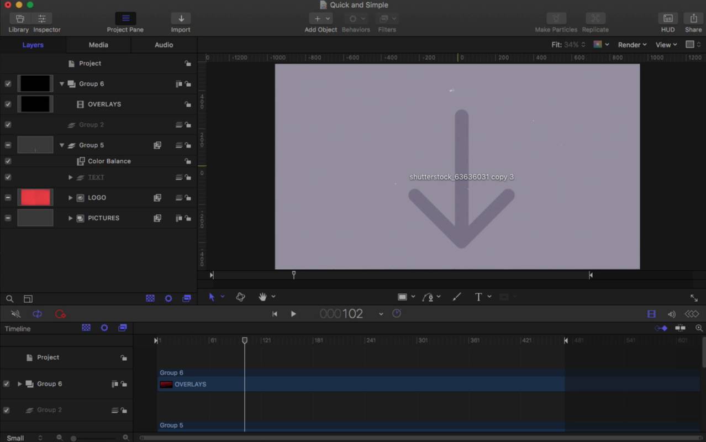The width and height of the screenshot is (706, 442).
Task: Collapse Group 6 in Layers list
Action: click(x=62, y=84)
